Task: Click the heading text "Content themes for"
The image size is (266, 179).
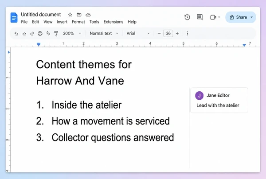Action: pos(84,65)
